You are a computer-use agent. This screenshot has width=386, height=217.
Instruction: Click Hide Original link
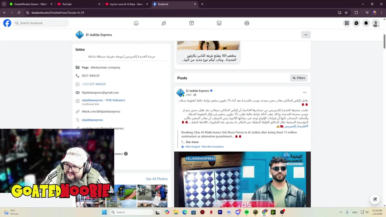point(193,147)
